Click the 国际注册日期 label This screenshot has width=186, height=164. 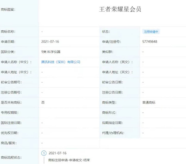[x=11, y=123]
